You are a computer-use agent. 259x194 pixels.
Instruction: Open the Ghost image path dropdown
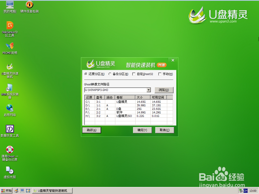click(x=149, y=90)
